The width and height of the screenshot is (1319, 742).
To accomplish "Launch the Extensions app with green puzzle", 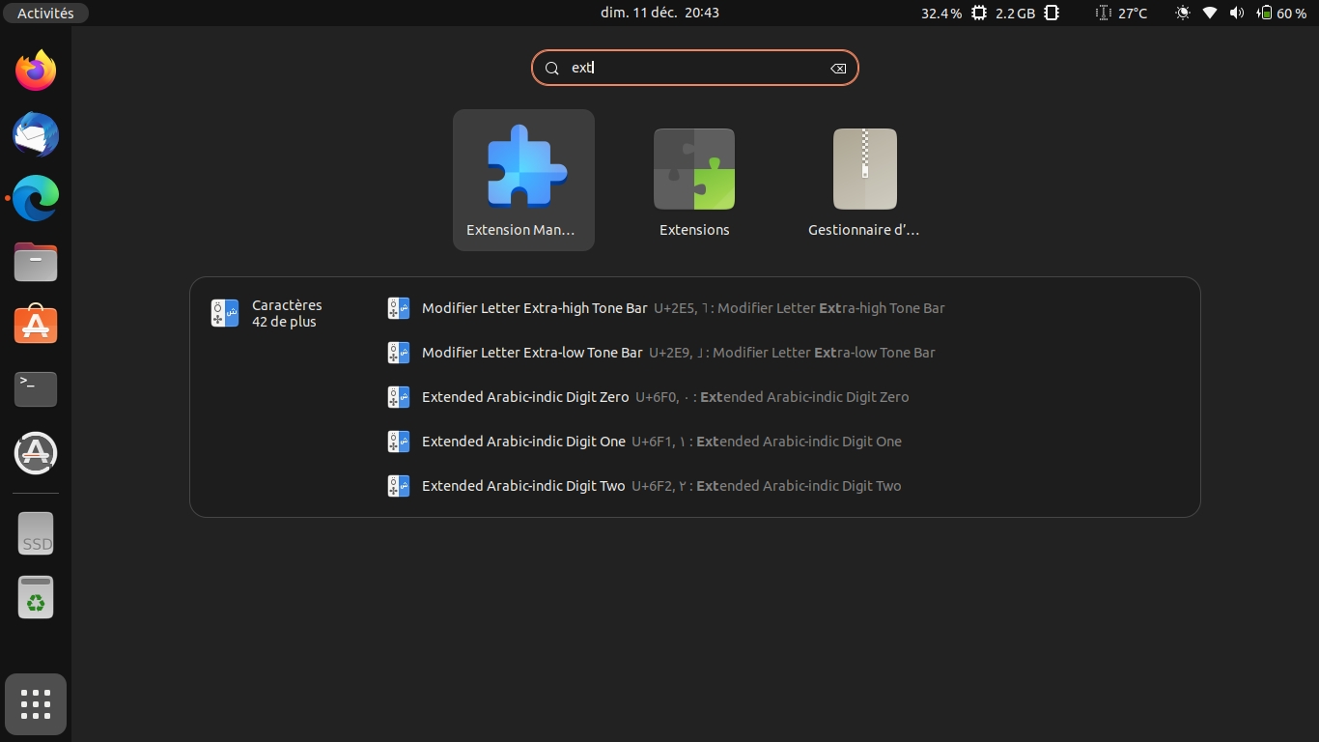I will click(693, 180).
